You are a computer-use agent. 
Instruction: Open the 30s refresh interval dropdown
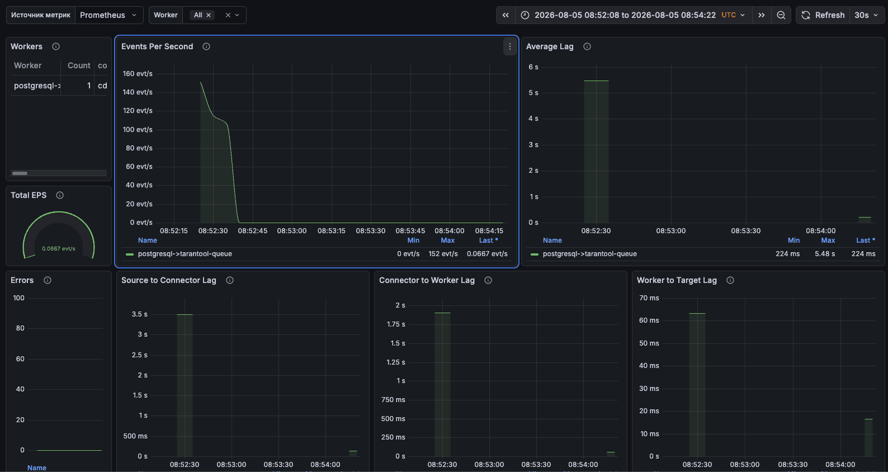pos(867,15)
